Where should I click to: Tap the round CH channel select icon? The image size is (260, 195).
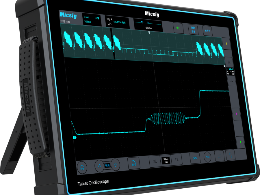click(x=207, y=157)
